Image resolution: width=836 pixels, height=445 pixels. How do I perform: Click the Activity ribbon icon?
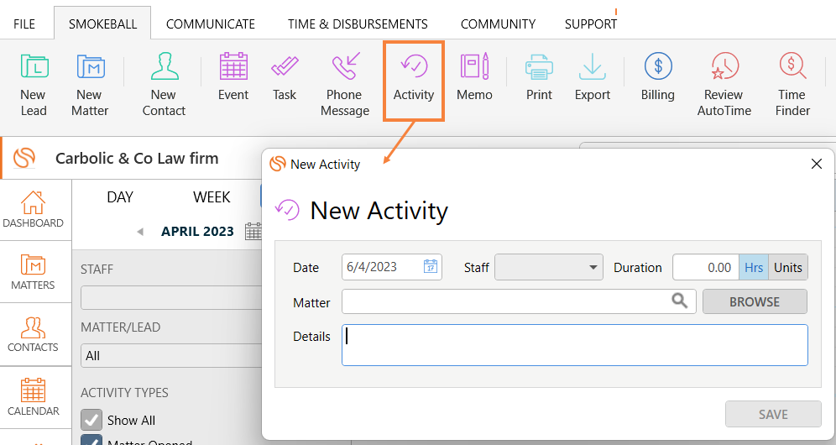coord(414,78)
